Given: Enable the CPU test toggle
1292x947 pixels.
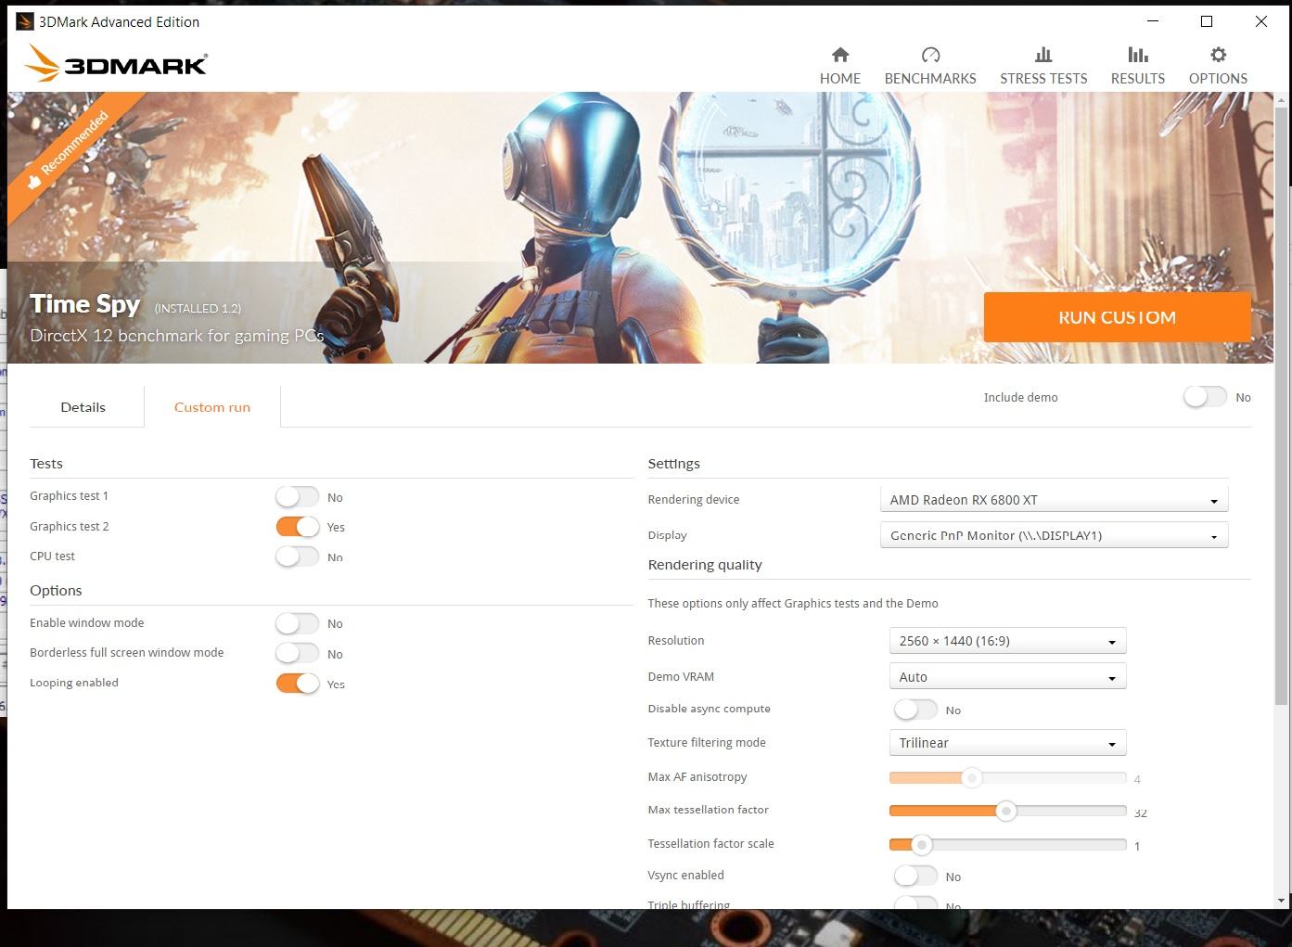Looking at the screenshot, I should pyautogui.click(x=297, y=557).
